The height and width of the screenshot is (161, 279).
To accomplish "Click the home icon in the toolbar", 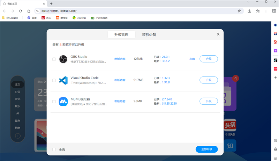I will tap(29, 11).
